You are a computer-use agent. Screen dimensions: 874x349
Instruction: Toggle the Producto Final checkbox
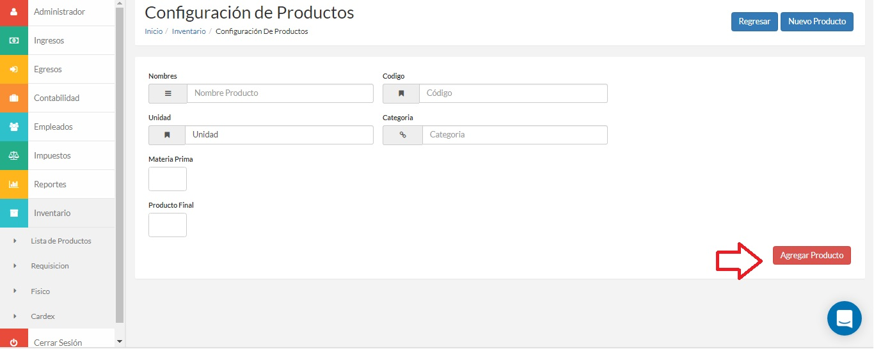point(168,225)
